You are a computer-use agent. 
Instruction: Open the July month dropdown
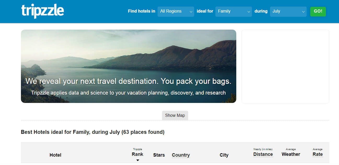(x=288, y=12)
